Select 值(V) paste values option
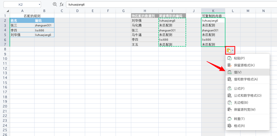 click(x=237, y=72)
